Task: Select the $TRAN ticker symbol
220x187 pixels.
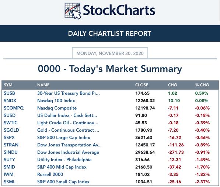Action: (11, 145)
